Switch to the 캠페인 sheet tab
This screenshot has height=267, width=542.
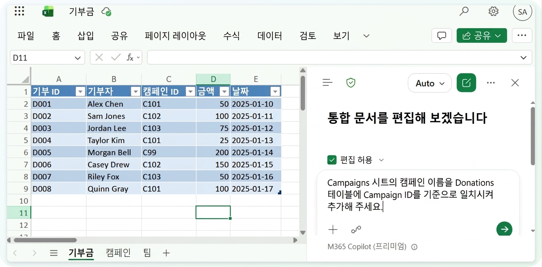[118, 253]
